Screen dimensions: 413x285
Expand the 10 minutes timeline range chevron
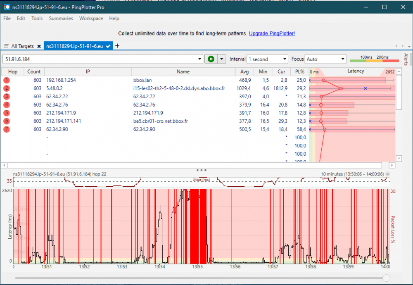click(x=387, y=174)
